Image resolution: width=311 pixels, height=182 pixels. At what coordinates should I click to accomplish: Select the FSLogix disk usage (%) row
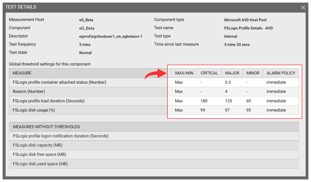pos(154,110)
